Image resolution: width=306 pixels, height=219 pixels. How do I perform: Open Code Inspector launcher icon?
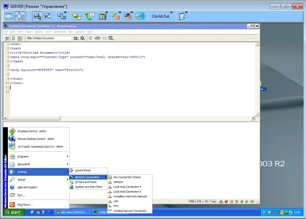coord(252,201)
